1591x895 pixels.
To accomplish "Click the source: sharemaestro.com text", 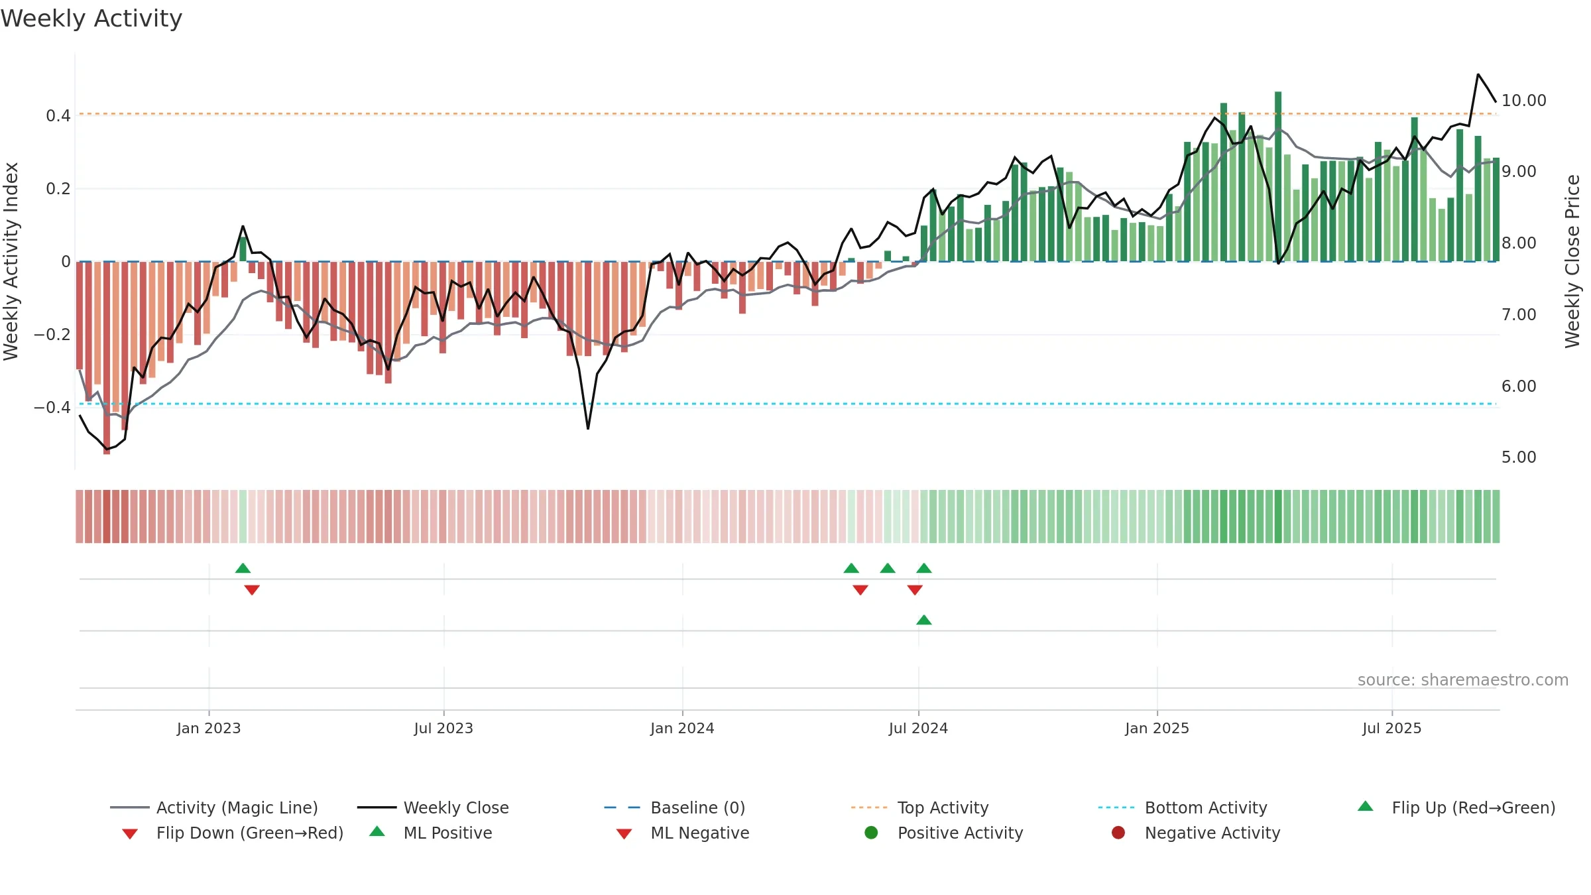I will point(1463,680).
